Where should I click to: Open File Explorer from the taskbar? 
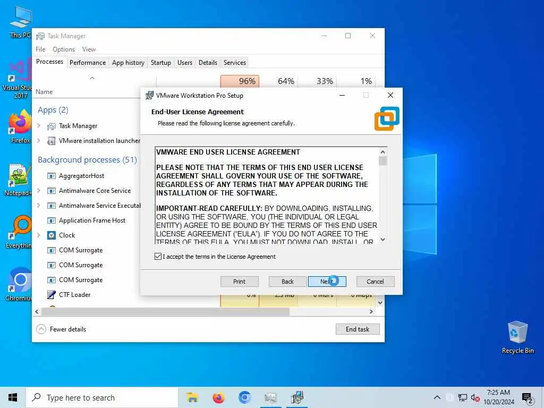192,397
